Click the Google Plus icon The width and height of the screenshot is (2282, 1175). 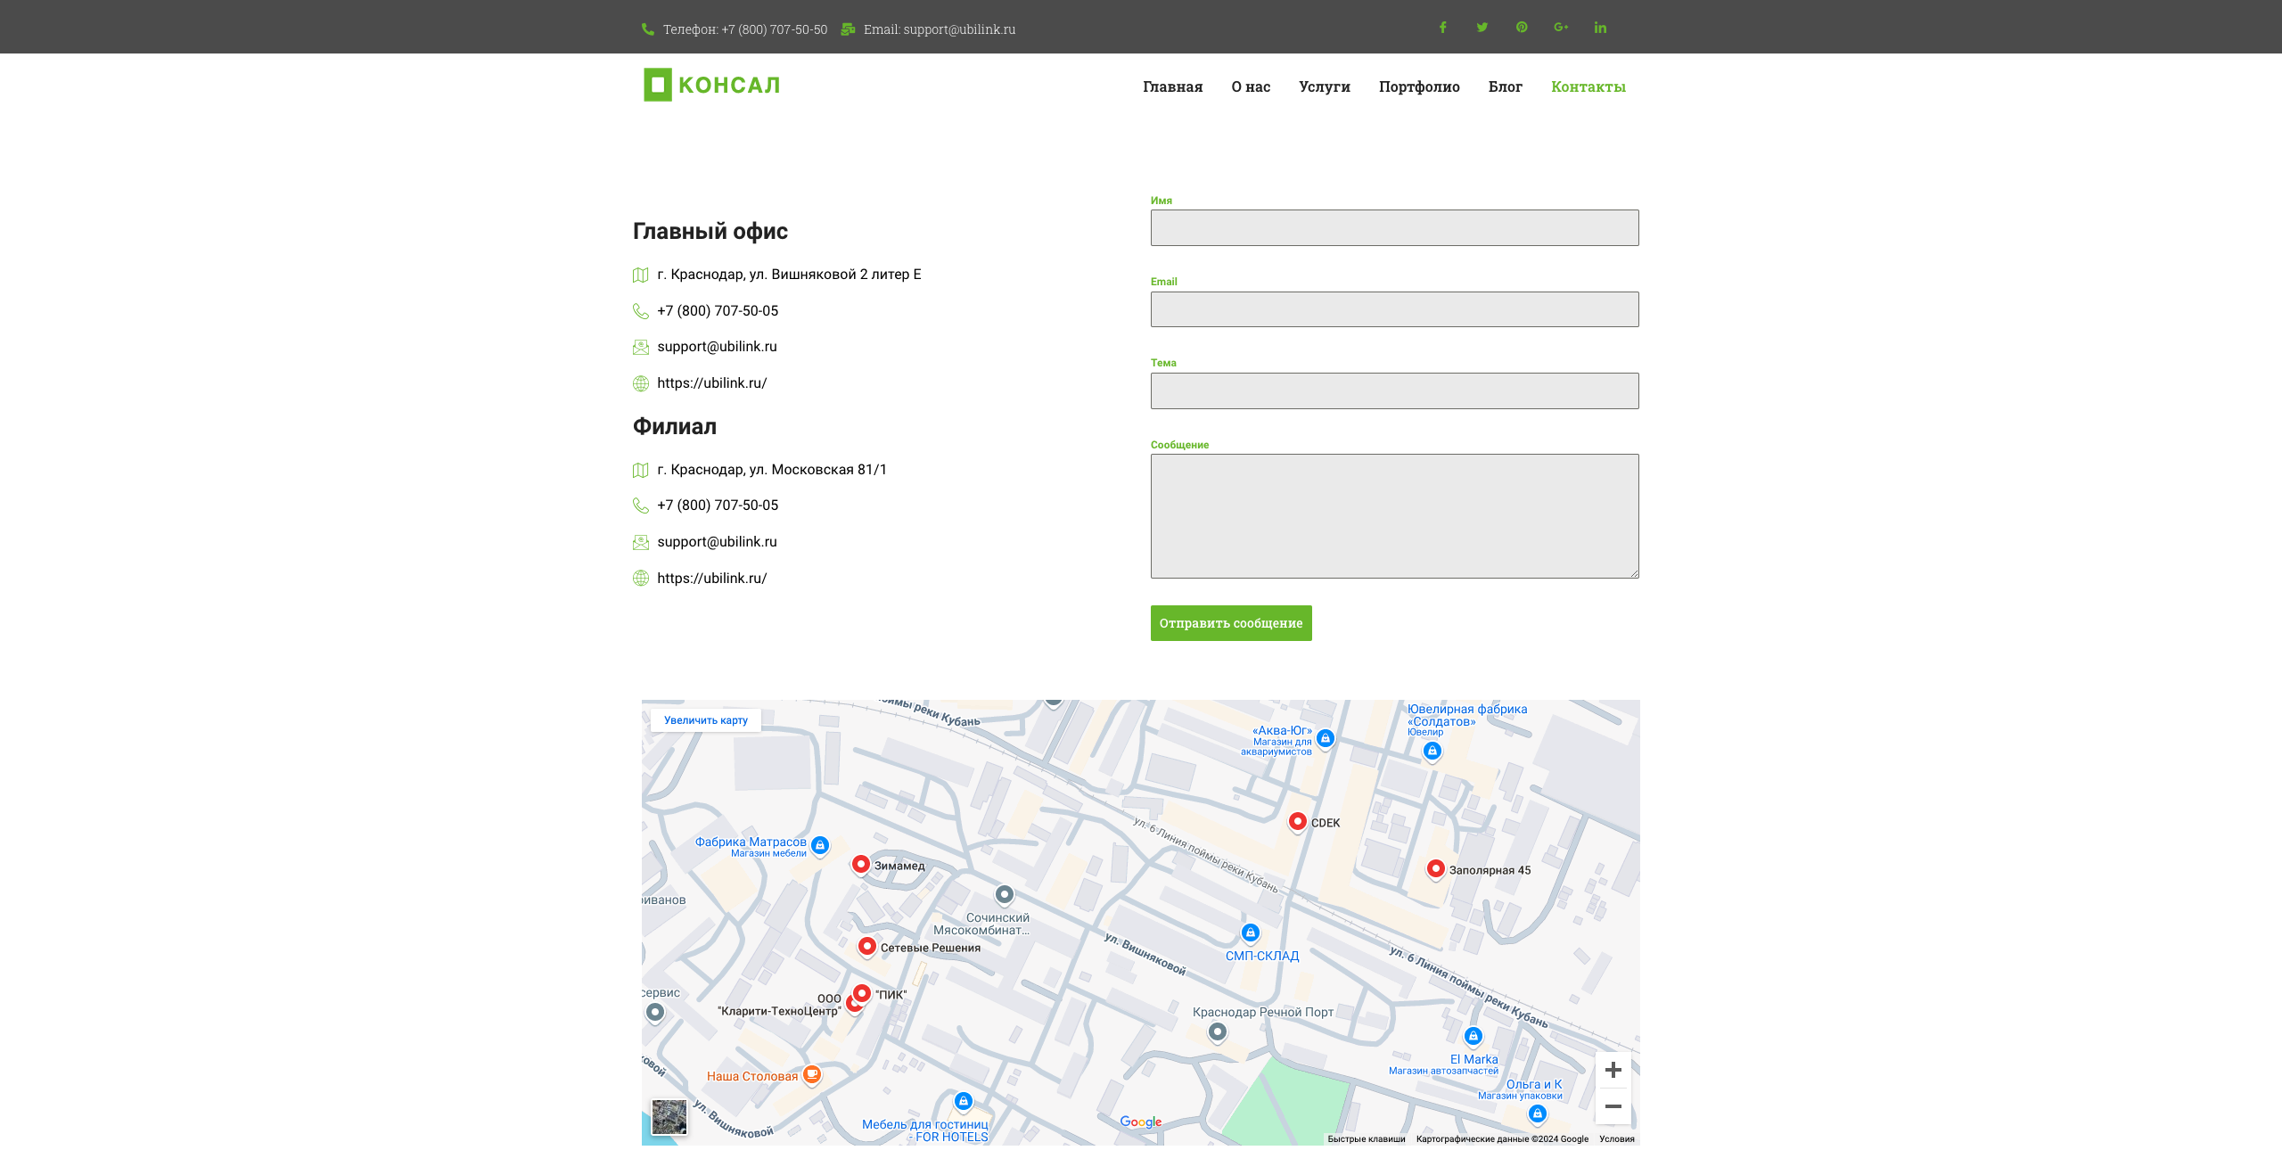pos(1561,28)
